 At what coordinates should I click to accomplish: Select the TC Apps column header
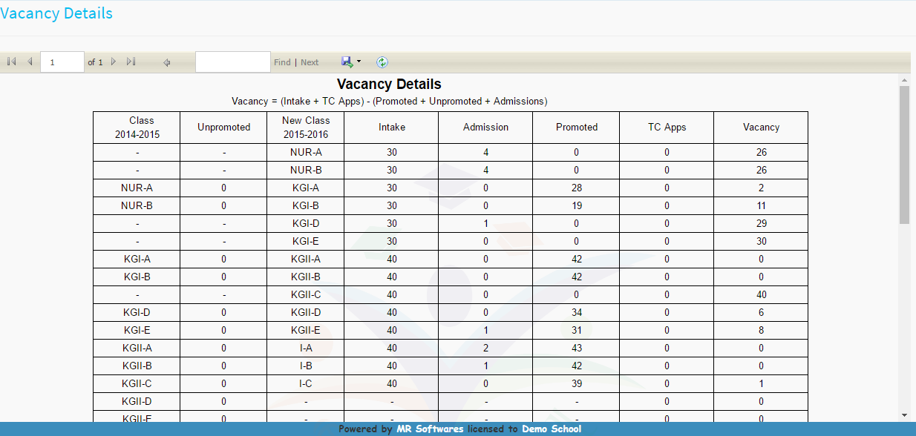[667, 127]
